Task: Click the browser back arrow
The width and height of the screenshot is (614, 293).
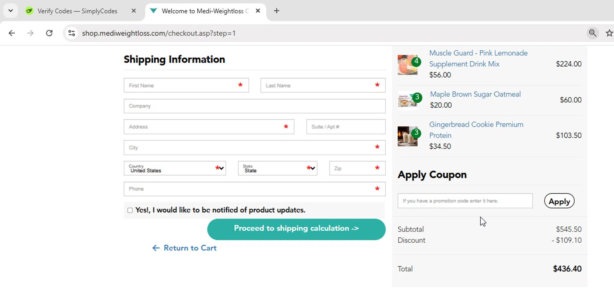Action: (11, 33)
